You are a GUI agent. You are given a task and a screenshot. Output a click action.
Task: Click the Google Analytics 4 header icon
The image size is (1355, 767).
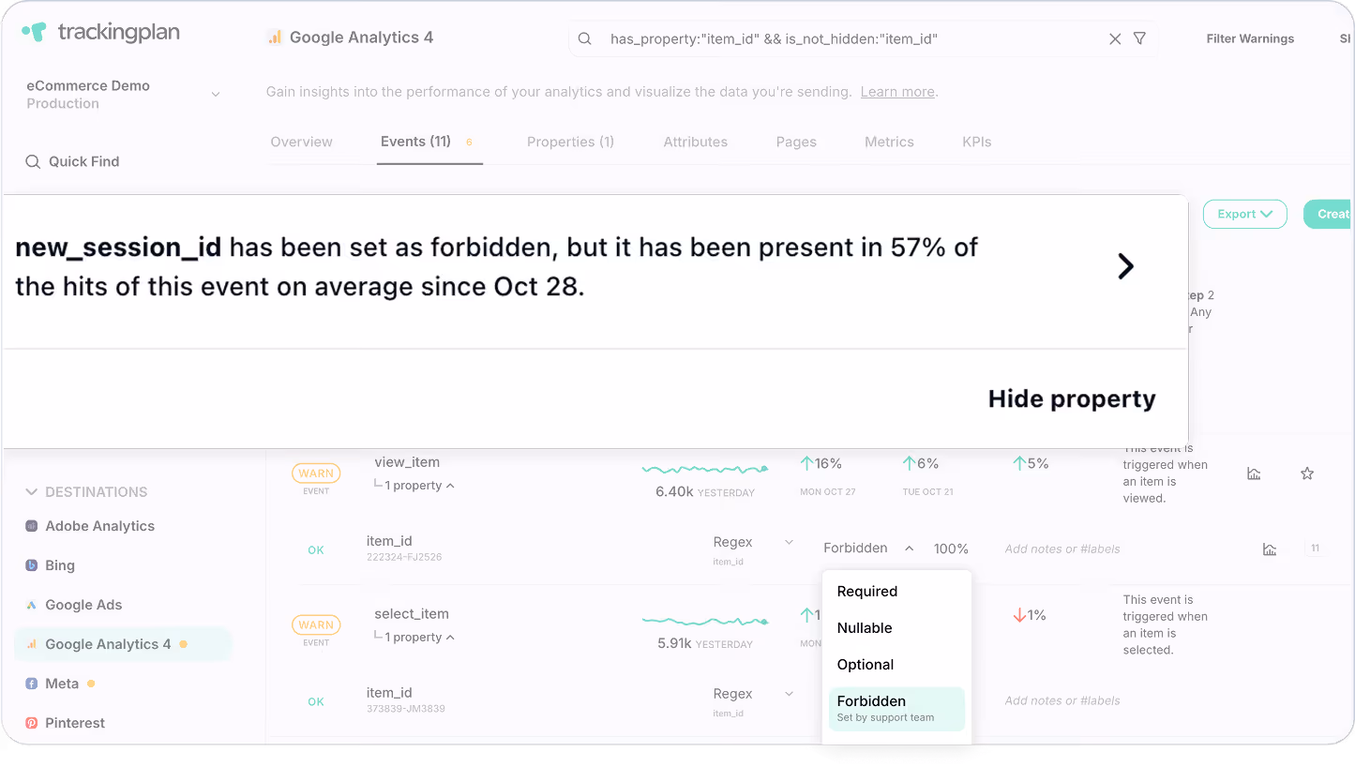275,38
